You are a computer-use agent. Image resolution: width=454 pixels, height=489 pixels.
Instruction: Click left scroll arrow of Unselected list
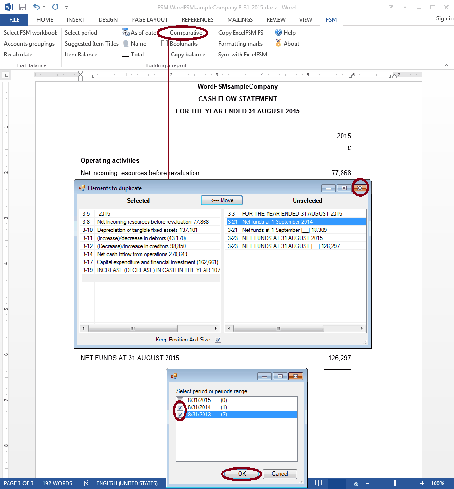pyautogui.click(x=229, y=328)
